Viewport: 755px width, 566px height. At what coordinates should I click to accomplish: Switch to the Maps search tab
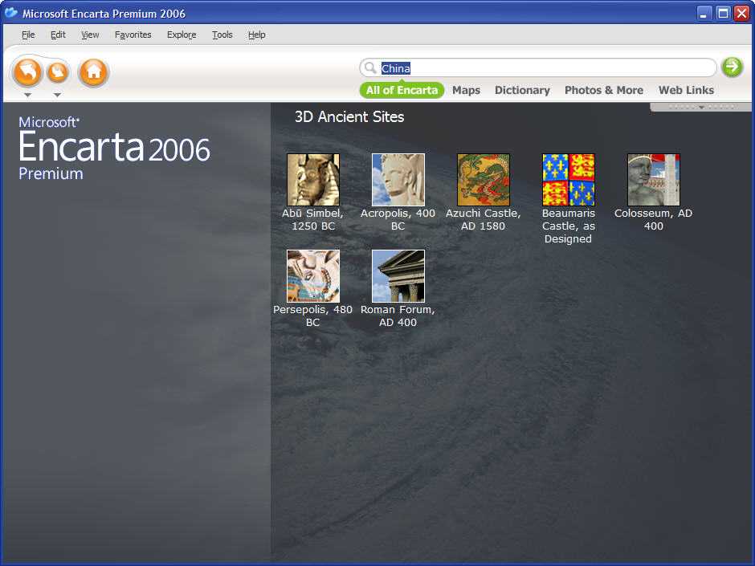pyautogui.click(x=466, y=90)
